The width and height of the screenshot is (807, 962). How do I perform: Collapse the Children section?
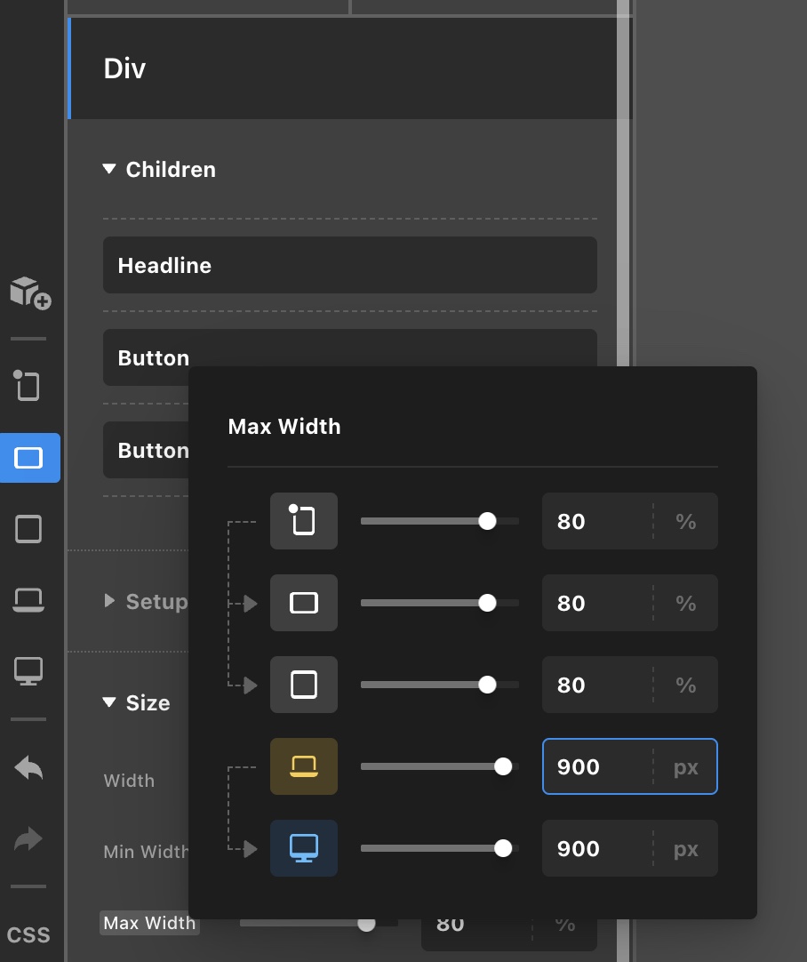click(x=160, y=169)
